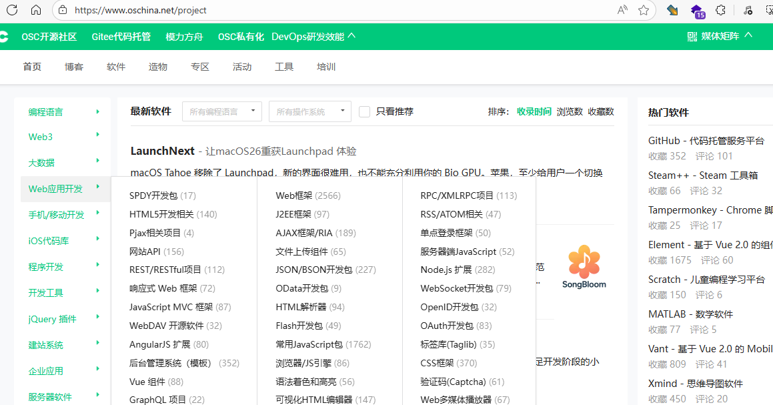
Task: Open SPDY开发包 (17) submenu entry
Action: [x=163, y=195]
